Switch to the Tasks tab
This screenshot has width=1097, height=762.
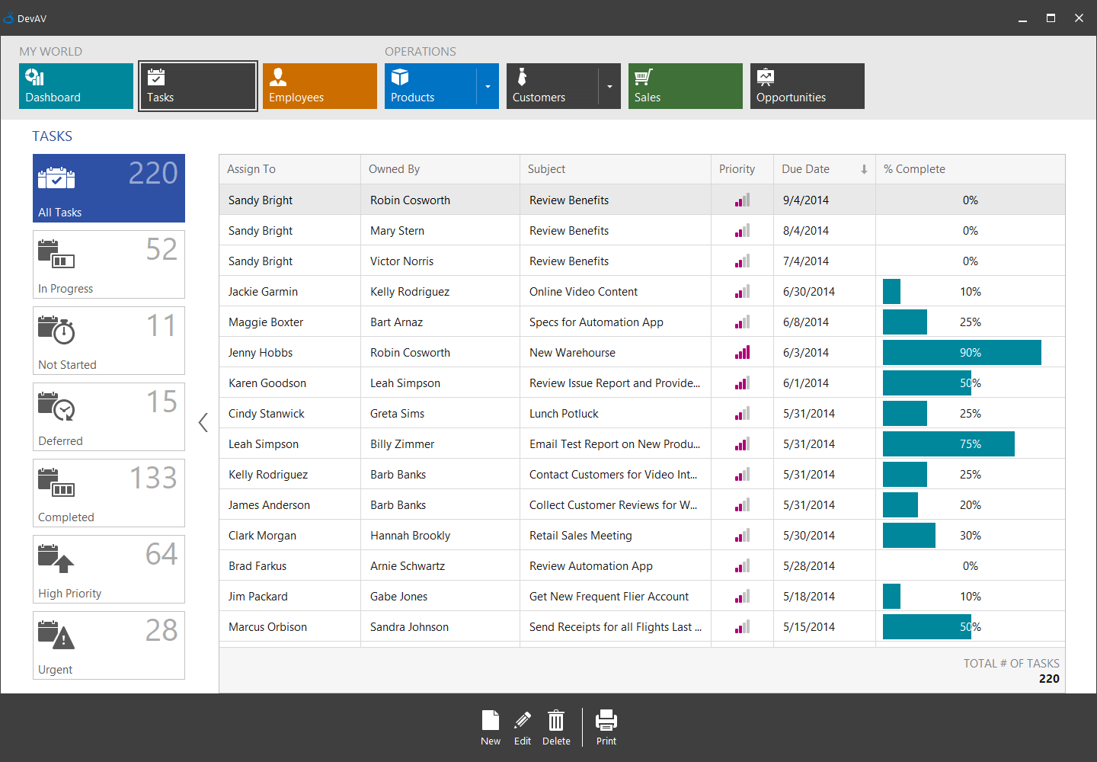(x=197, y=86)
